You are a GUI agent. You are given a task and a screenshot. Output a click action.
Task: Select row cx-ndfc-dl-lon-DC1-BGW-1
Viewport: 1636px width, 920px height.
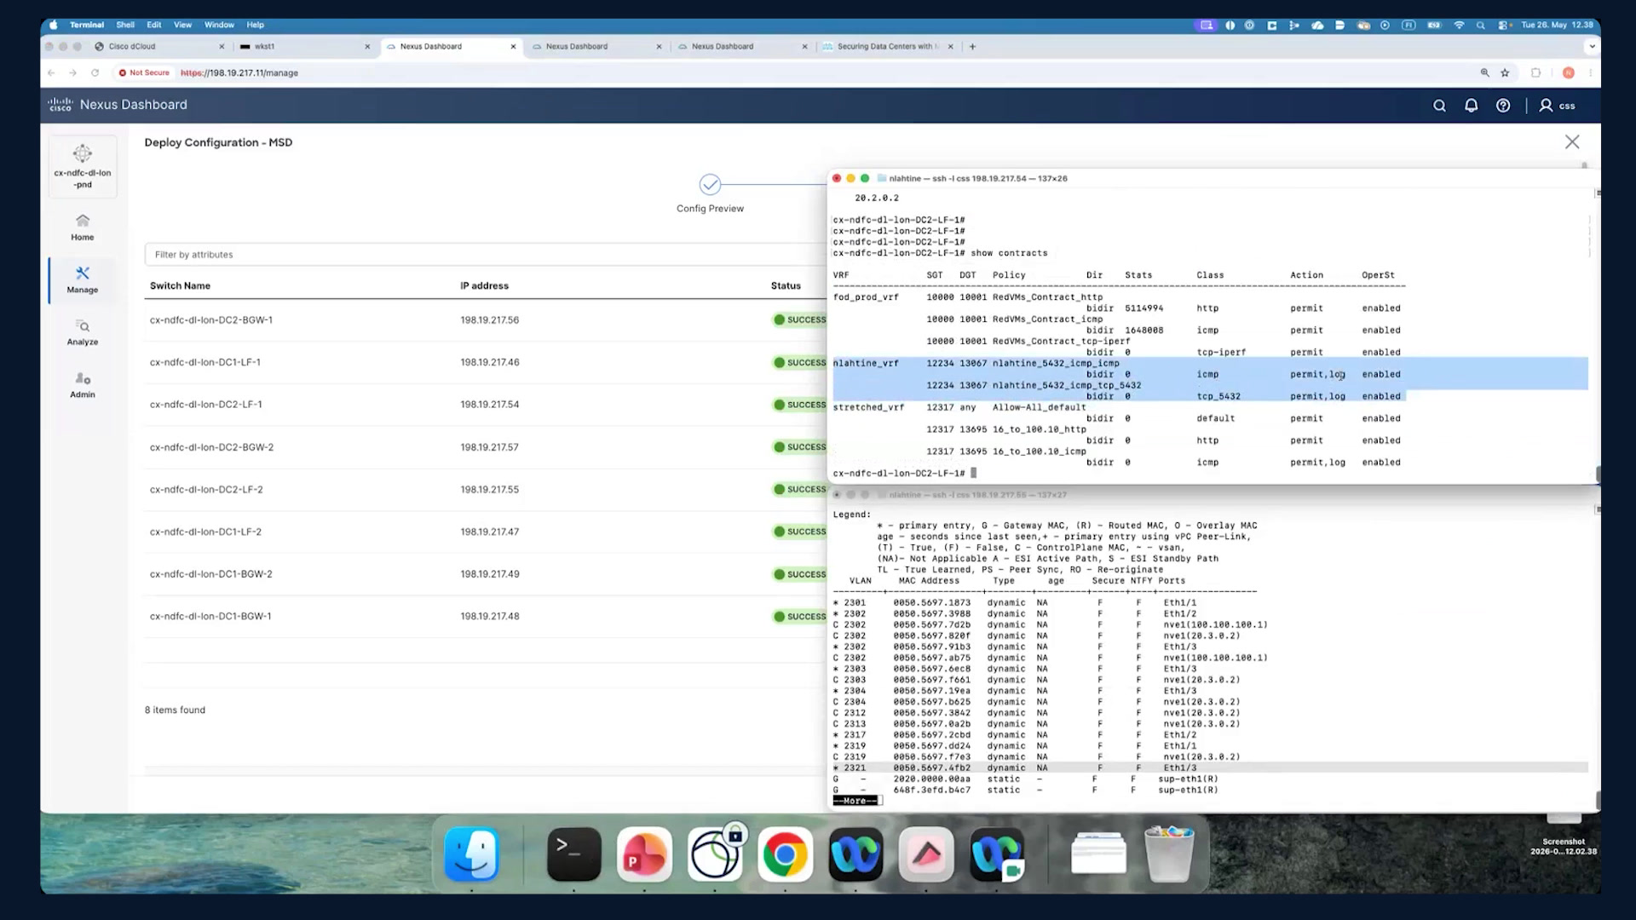[x=486, y=617]
